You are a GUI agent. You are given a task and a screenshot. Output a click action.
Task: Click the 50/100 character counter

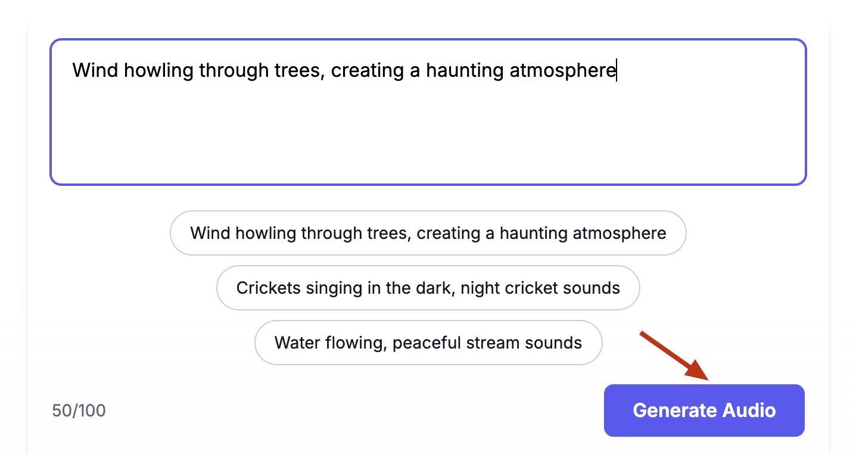(x=79, y=411)
